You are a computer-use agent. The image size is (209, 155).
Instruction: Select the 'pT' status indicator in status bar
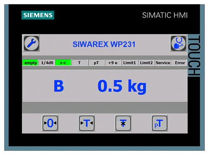click(97, 63)
